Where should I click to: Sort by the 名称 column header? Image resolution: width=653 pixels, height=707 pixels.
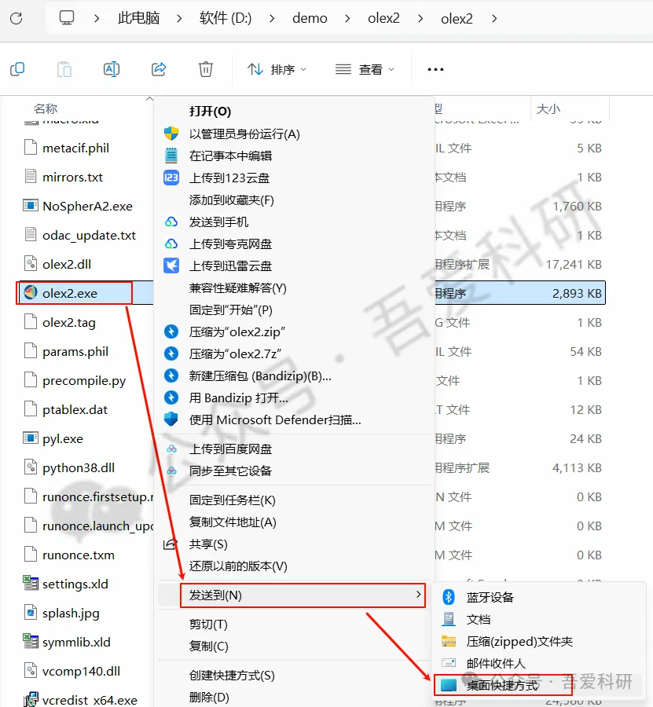46,108
